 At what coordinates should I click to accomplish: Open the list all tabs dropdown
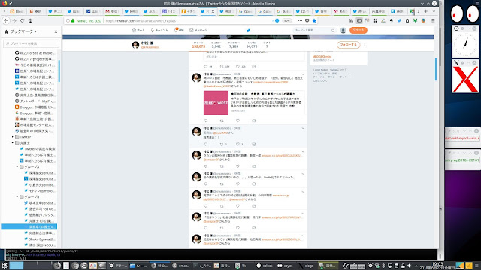pos(434,11)
